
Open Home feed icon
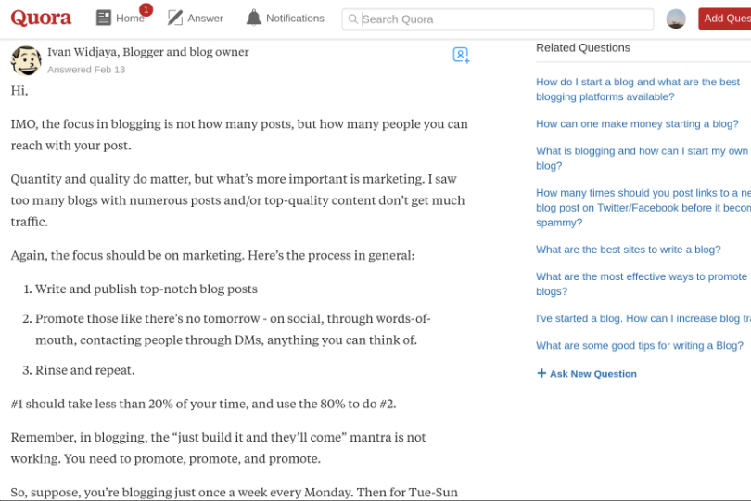(x=104, y=18)
